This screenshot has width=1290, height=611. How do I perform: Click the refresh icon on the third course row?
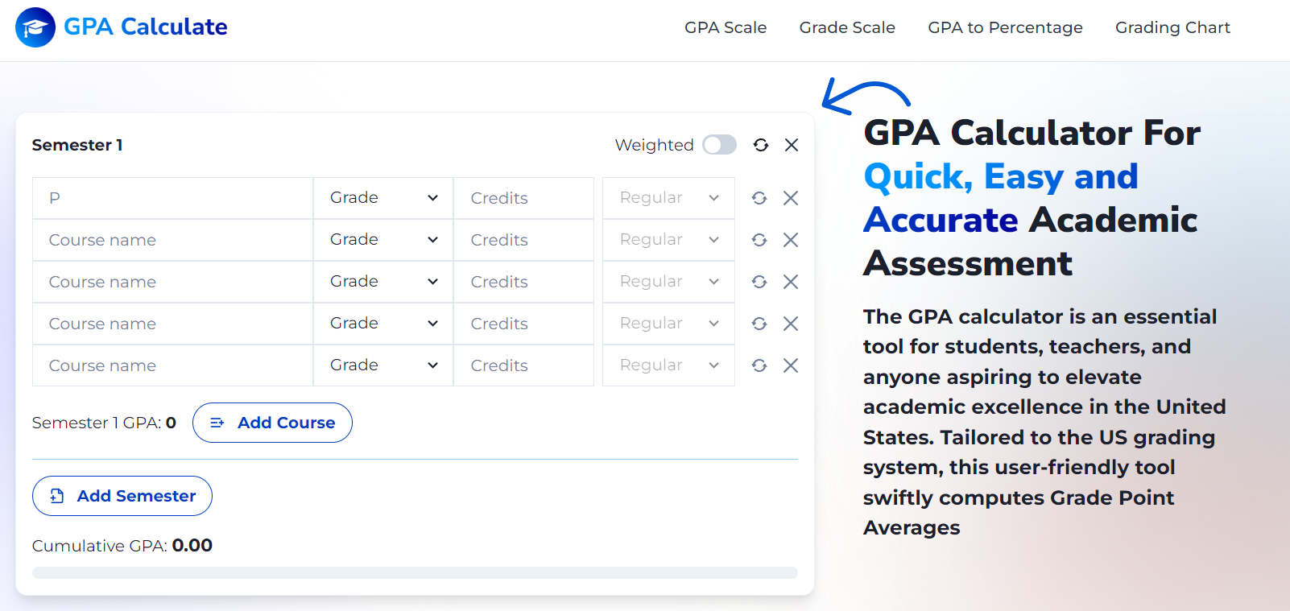(759, 281)
